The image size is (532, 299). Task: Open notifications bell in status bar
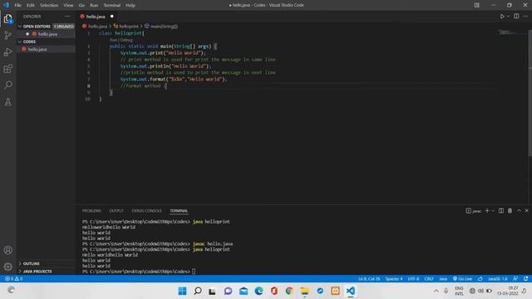(526, 279)
